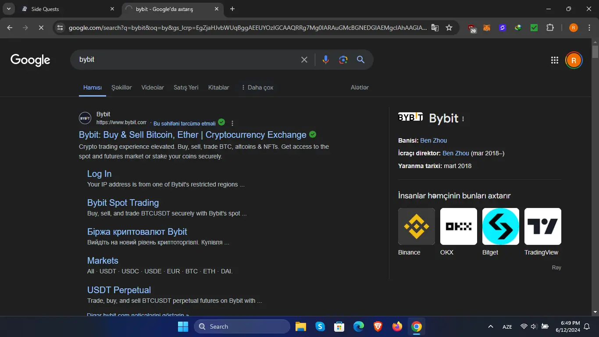Switch to Şəkillər image results

pos(121,87)
